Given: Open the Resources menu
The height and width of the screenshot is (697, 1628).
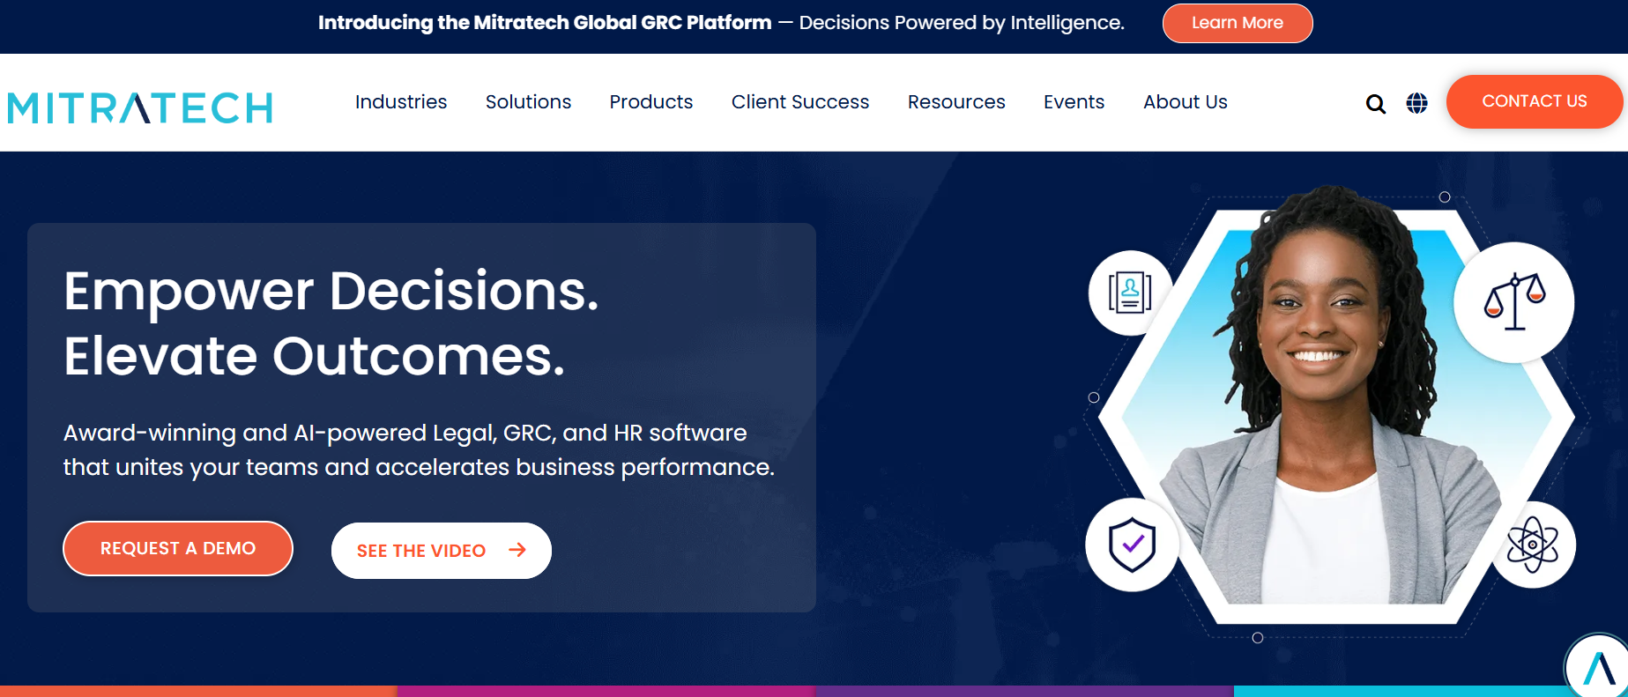Looking at the screenshot, I should point(956,102).
